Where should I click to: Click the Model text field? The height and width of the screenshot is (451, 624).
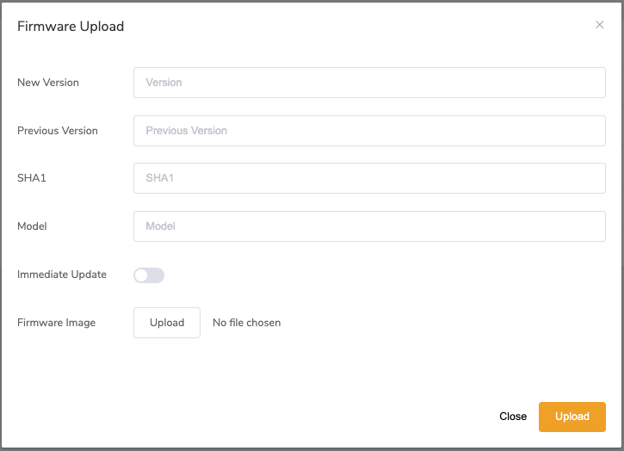[369, 226]
